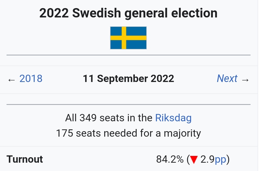Click the bold Turnout row label
This screenshot has width=261, height=171.
pos(25,159)
